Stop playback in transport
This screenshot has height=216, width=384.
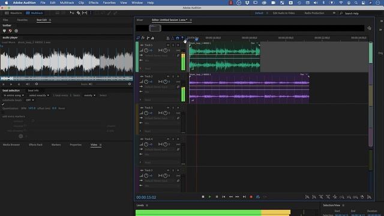[203, 197]
